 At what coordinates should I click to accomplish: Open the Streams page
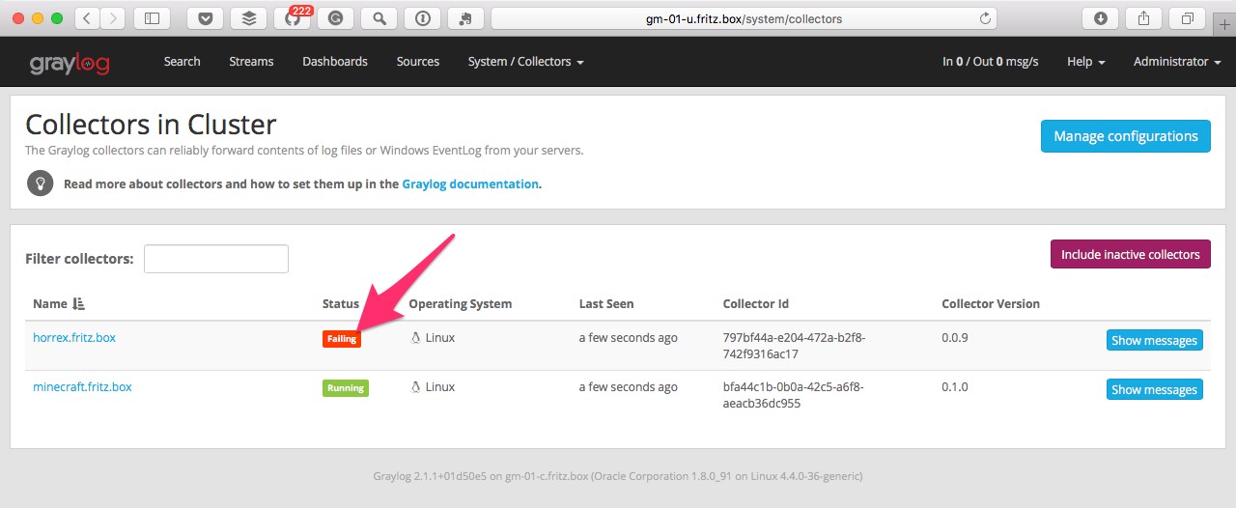point(251,62)
